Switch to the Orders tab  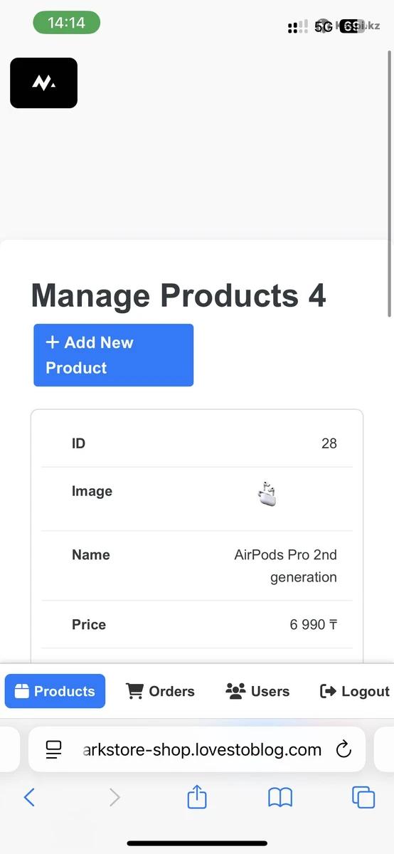pos(160,691)
